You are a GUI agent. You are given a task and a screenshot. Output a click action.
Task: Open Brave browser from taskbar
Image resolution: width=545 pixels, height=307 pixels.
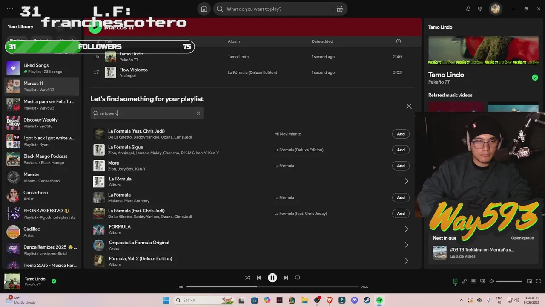330,300
